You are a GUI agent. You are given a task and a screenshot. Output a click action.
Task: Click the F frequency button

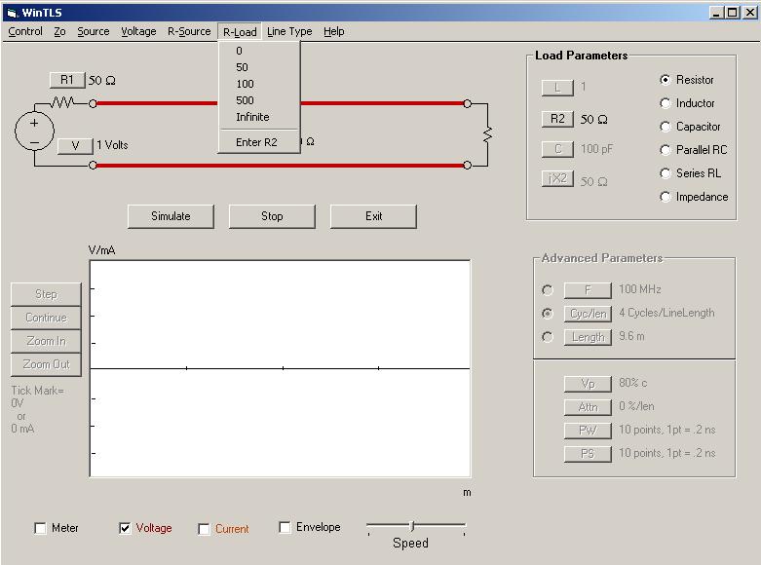(x=588, y=290)
